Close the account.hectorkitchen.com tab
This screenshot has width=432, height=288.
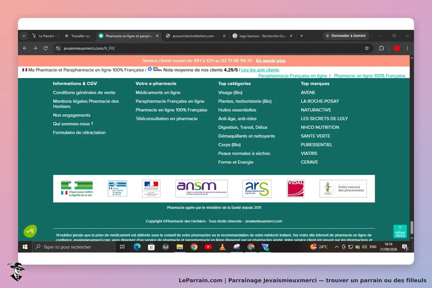pos(224,36)
